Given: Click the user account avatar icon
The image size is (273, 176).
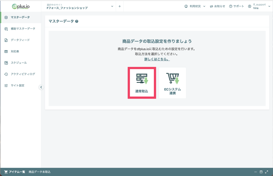Looking at the screenshot, I should point(250,6).
